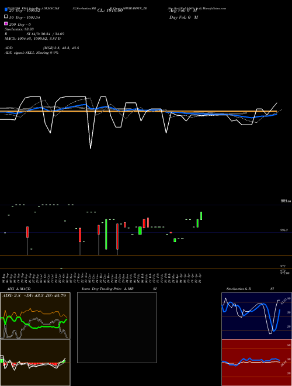Select the '(MGR) 2.8, 43.3, 45.8' ADX values

point(61,48)
